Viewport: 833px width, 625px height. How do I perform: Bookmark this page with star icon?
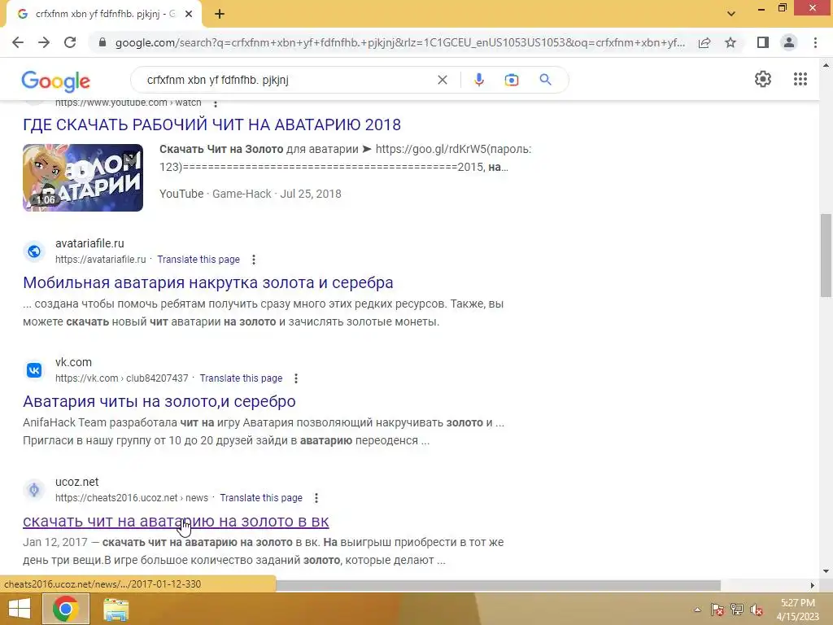coord(731,42)
